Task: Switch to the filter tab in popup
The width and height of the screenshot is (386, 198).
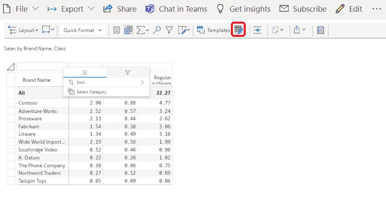Action: point(127,72)
